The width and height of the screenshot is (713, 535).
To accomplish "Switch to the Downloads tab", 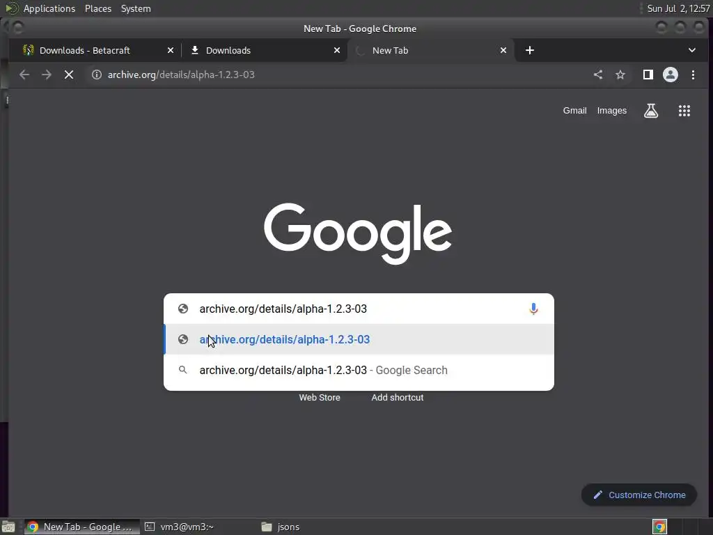I will click(x=264, y=50).
